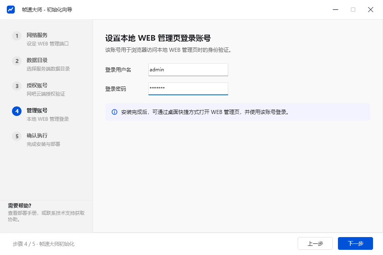Select step 3 number circle
This screenshot has height=255, width=383.
[17, 86]
